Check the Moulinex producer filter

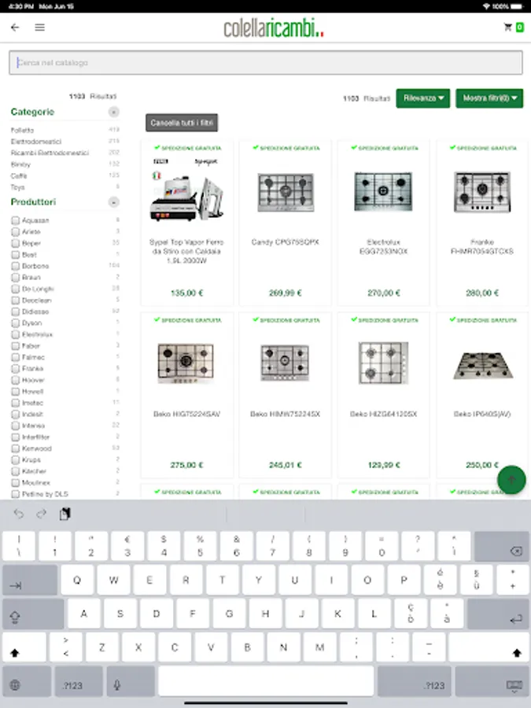[x=16, y=483]
